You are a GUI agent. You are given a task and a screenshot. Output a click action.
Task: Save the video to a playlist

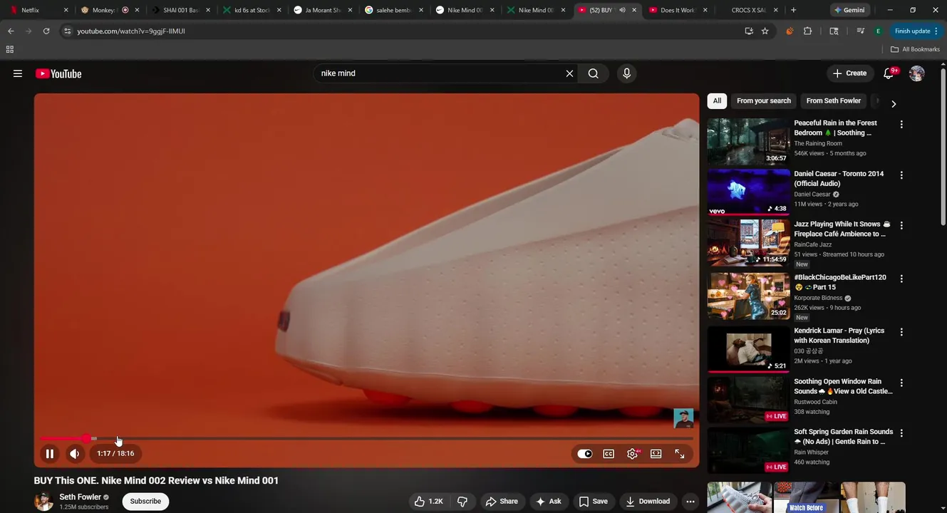[x=594, y=501]
